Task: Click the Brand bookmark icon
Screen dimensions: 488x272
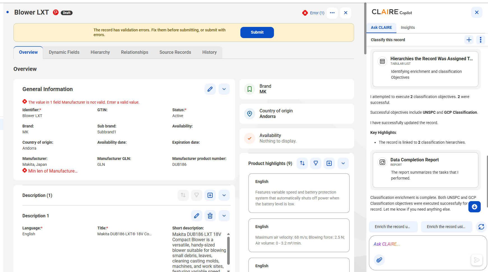Action: coord(250,89)
